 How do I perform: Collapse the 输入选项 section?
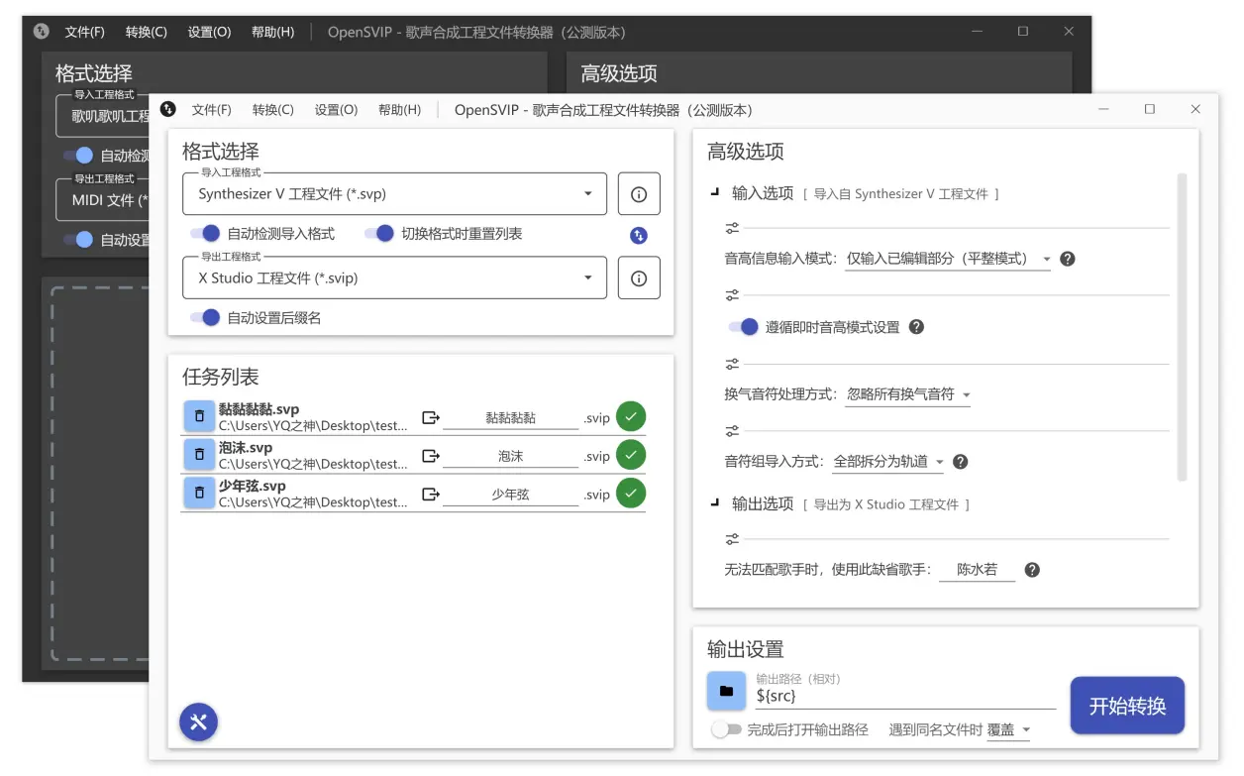coord(715,194)
